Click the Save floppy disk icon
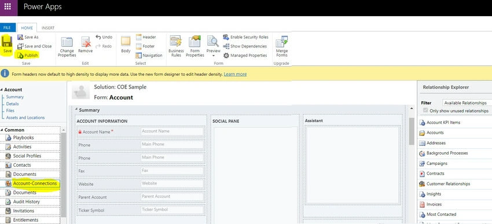The width and height of the screenshot is (492, 224). (x=7, y=42)
